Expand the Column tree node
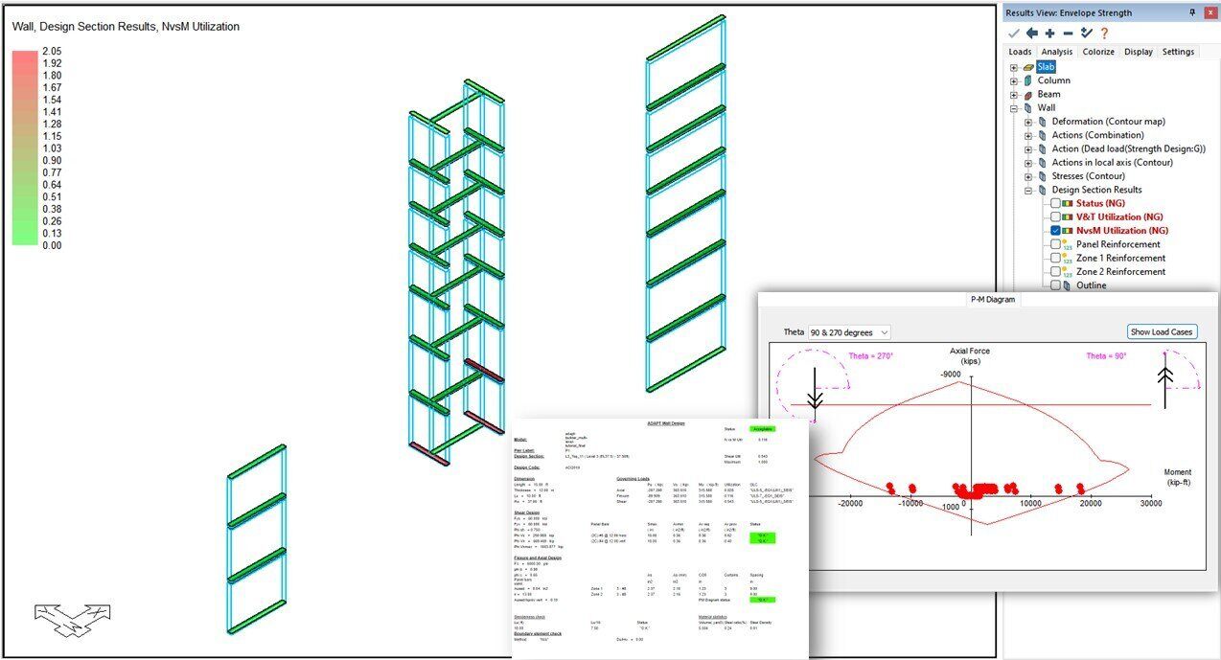Viewport: 1221px width, 660px height. pos(1013,80)
